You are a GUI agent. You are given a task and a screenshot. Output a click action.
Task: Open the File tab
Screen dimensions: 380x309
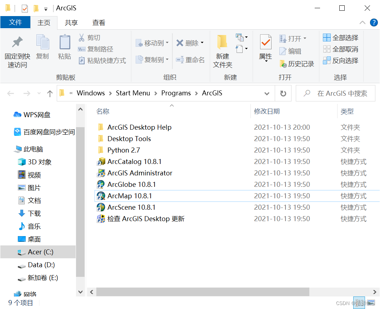15,22
